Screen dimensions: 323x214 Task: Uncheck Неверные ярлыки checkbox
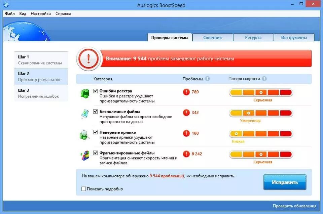(x=95, y=132)
